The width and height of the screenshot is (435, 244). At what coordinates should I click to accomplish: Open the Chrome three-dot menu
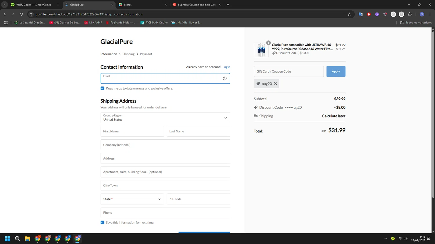[430, 14]
